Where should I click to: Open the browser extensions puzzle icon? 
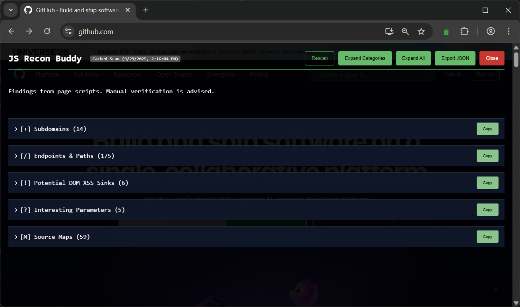point(464,31)
